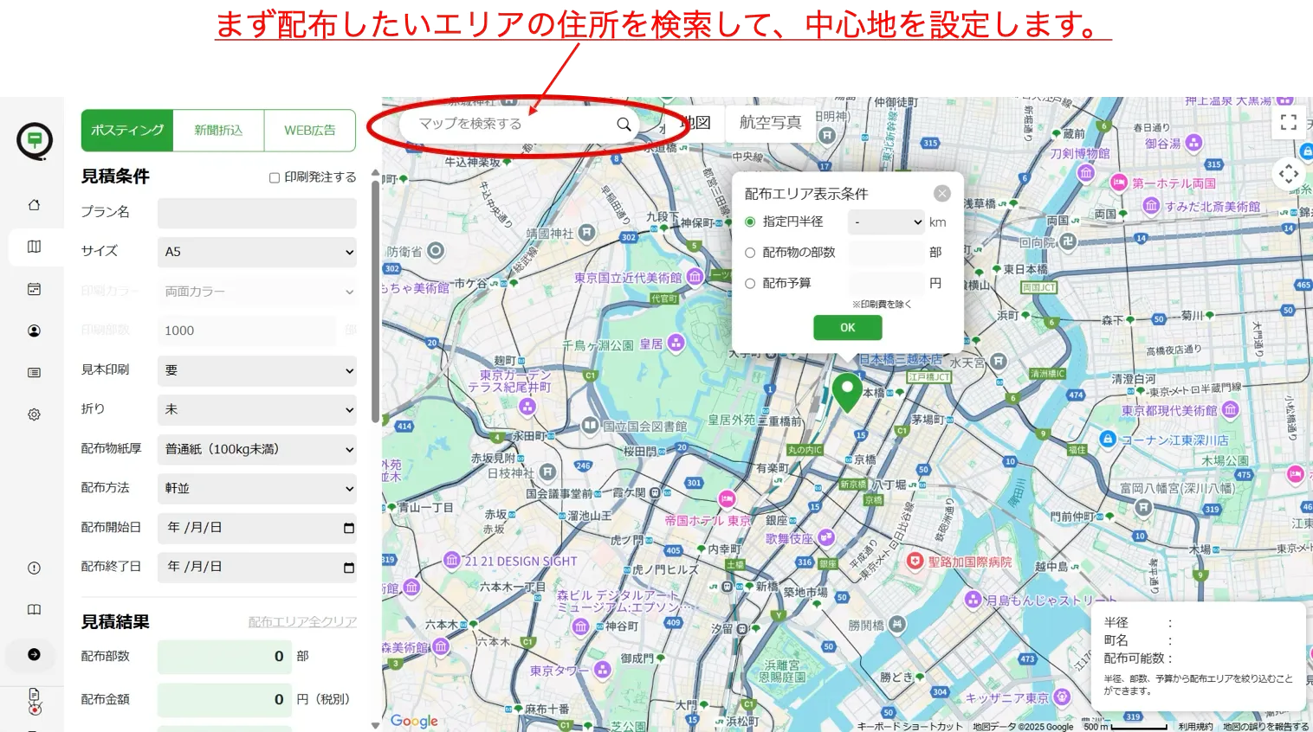The image size is (1313, 732).
Task: Click the Google logo on the map
Action: 414,720
